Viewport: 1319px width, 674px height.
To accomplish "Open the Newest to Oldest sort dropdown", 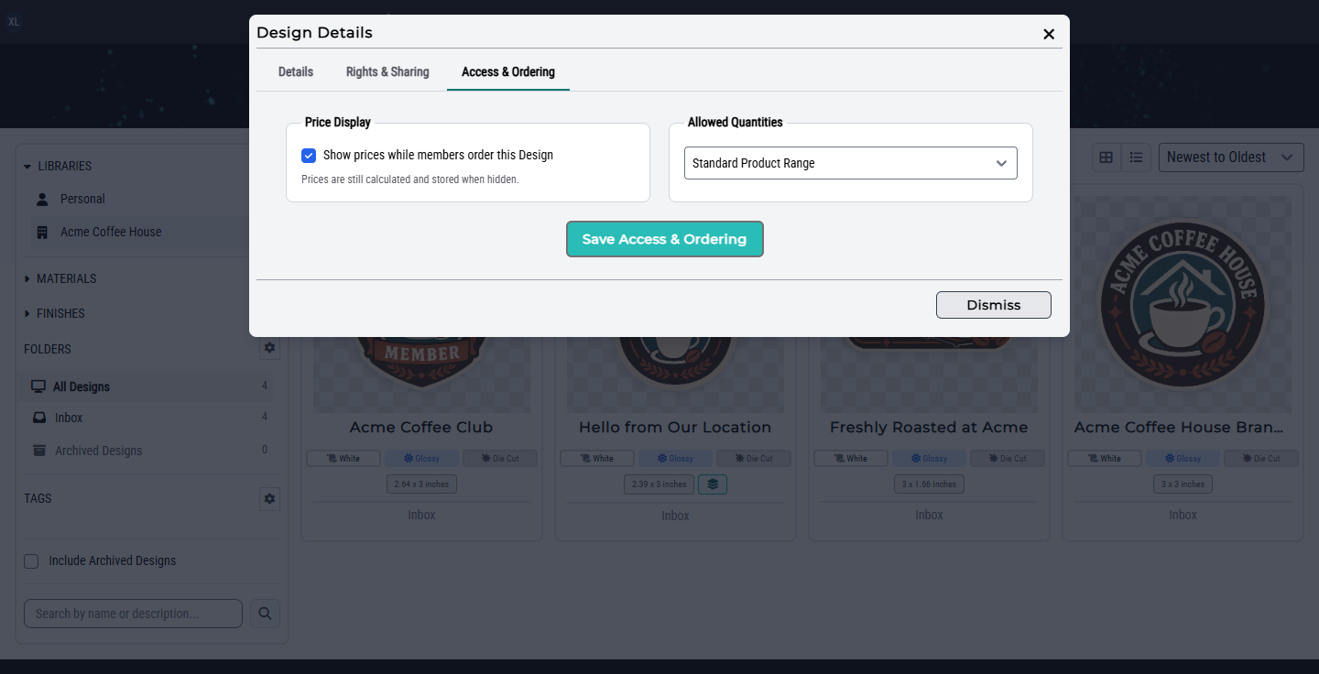I will tap(1231, 158).
